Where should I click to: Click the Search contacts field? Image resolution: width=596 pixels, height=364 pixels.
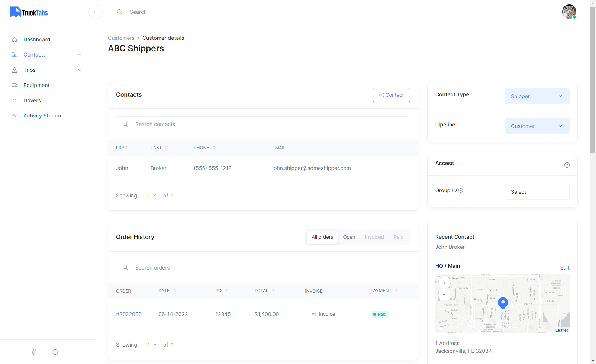tap(263, 124)
